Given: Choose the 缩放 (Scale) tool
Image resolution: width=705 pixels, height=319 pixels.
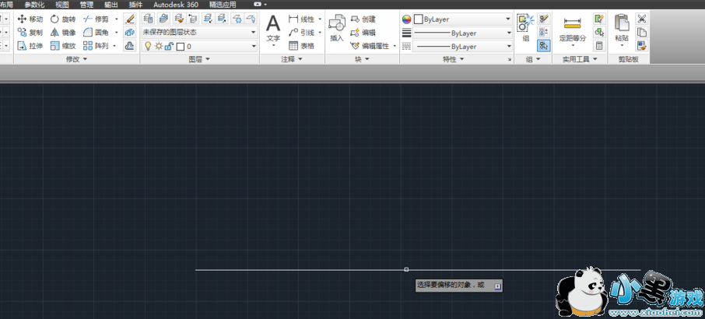Looking at the screenshot, I should click(x=63, y=47).
